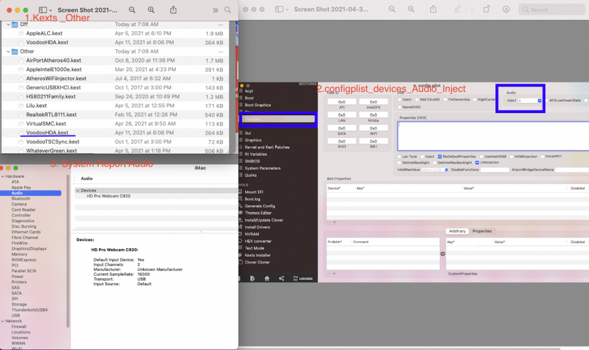
Task: Open Install/Update Clover tool
Action: point(264,220)
